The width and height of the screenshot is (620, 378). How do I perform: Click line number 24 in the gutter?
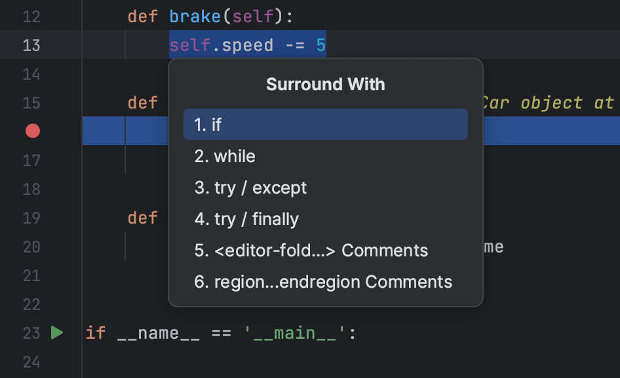coord(31,362)
